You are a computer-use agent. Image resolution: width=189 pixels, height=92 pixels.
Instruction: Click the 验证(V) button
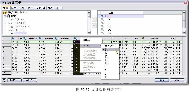30,80
